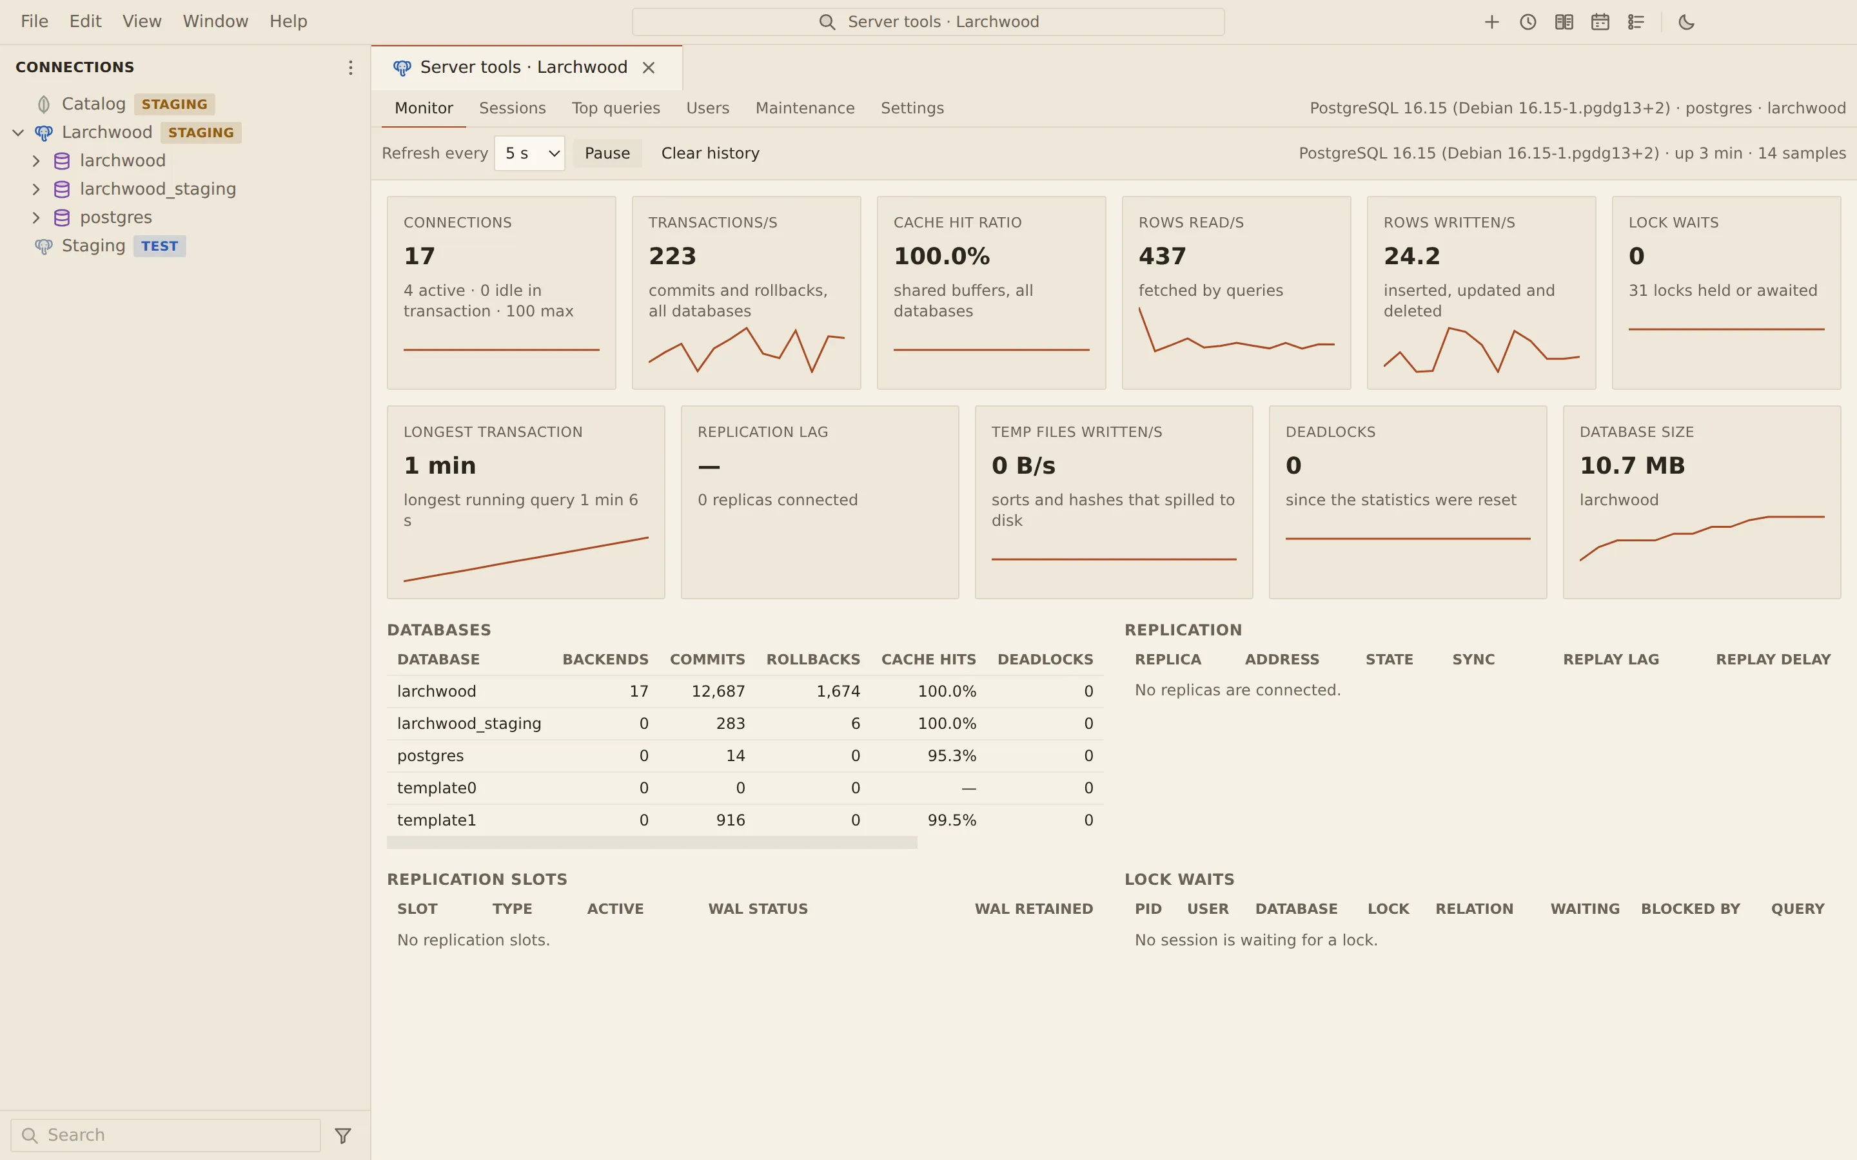
Task: Open the history clock icon
Action: 1527,23
